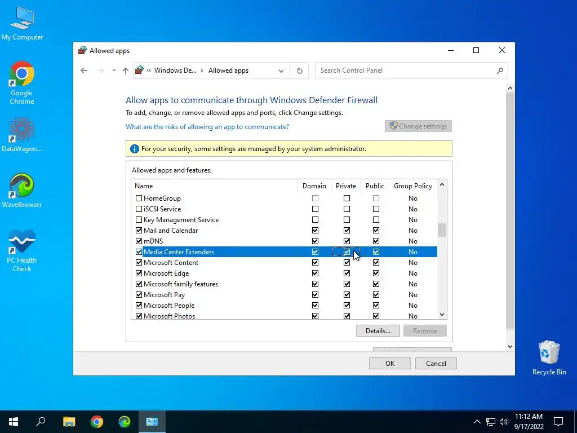Screen dimensions: 577x433
Task: Refresh the Allowed apps page
Action: pyautogui.click(x=300, y=70)
